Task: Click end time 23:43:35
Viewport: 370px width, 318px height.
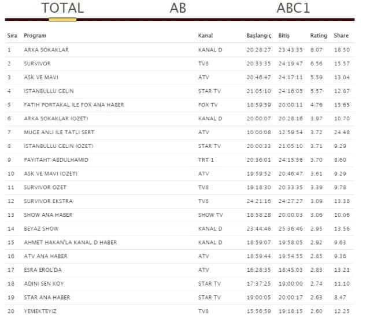Action: point(290,50)
